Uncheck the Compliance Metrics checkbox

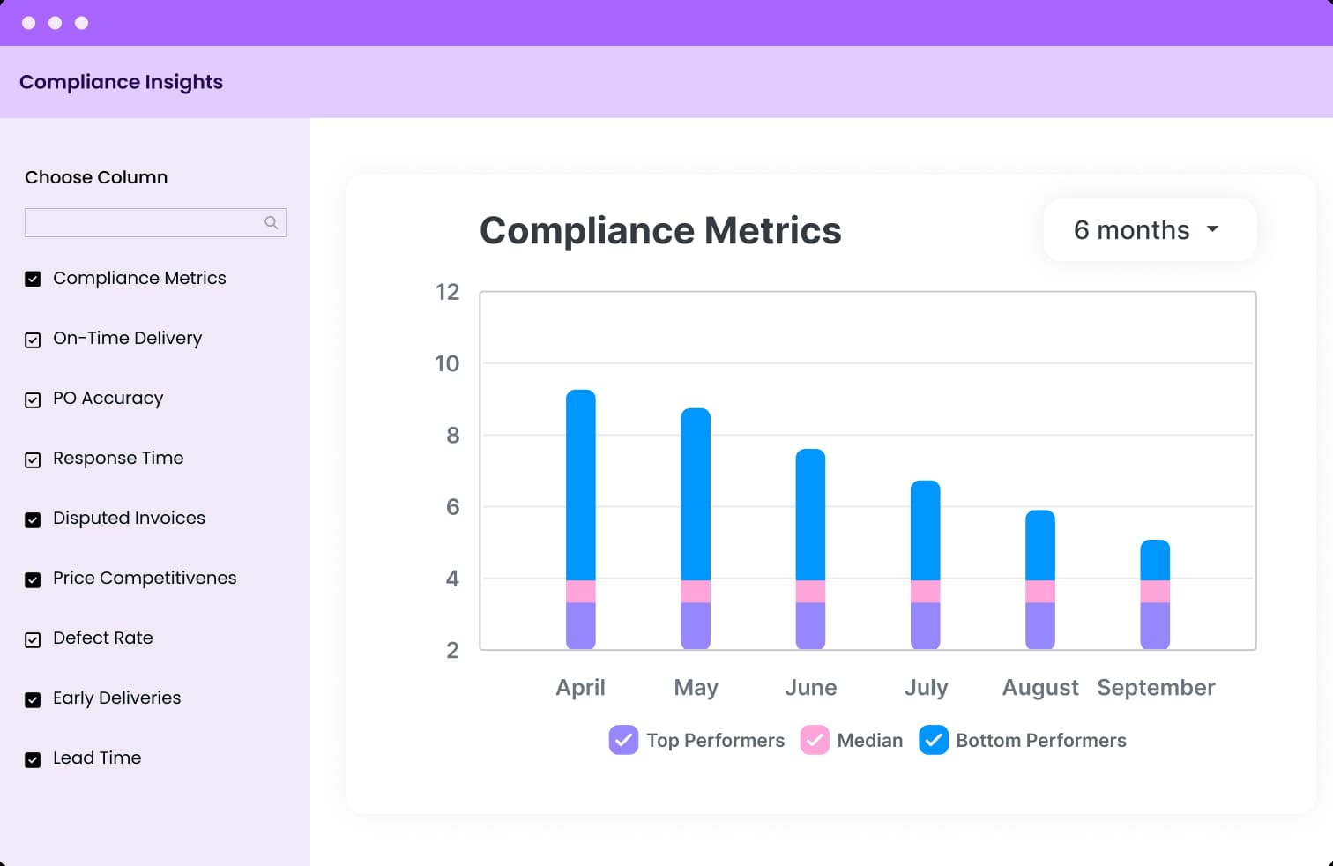(33, 280)
